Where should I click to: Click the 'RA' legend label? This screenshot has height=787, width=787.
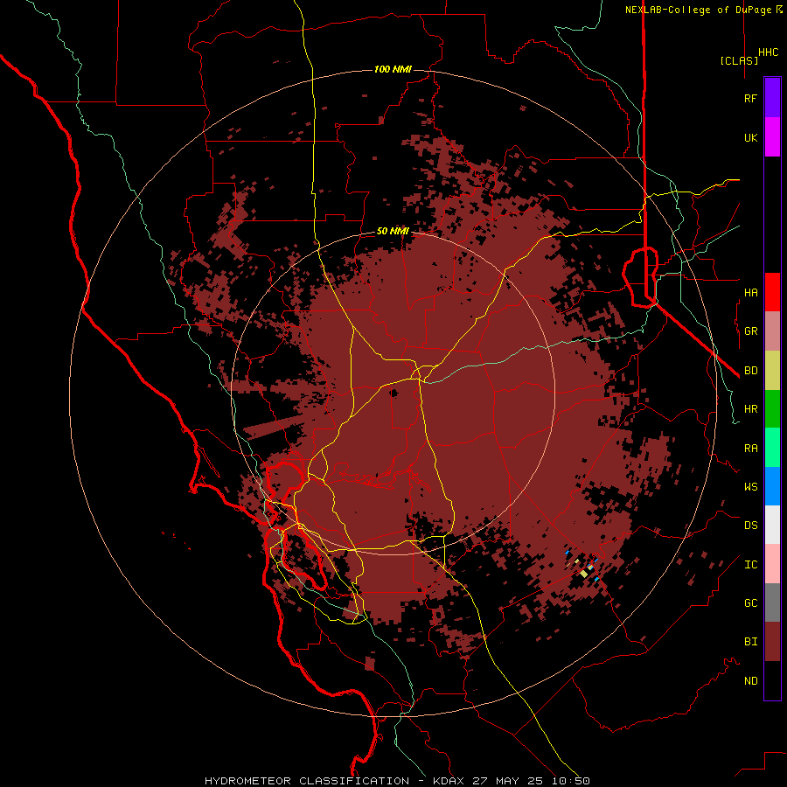point(750,449)
